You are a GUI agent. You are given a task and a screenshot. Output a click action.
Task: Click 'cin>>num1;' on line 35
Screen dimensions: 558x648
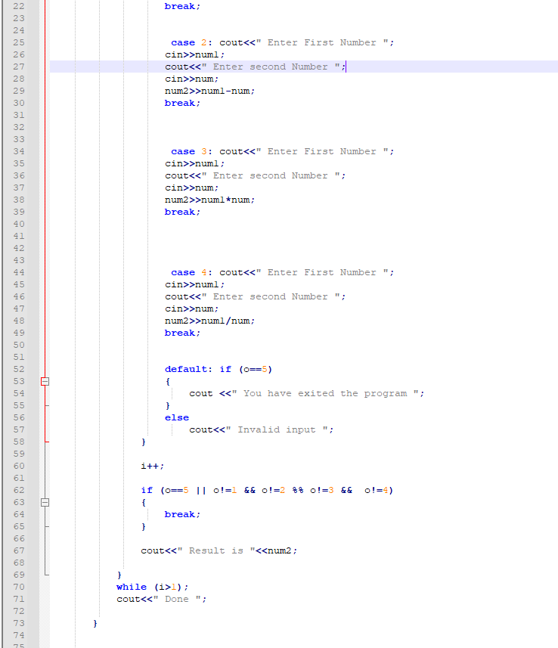click(194, 163)
